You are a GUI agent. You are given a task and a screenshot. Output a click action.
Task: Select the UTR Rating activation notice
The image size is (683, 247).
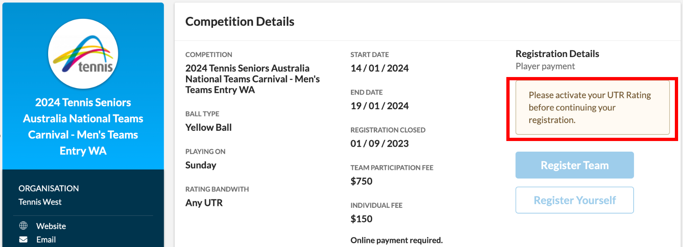592,108
